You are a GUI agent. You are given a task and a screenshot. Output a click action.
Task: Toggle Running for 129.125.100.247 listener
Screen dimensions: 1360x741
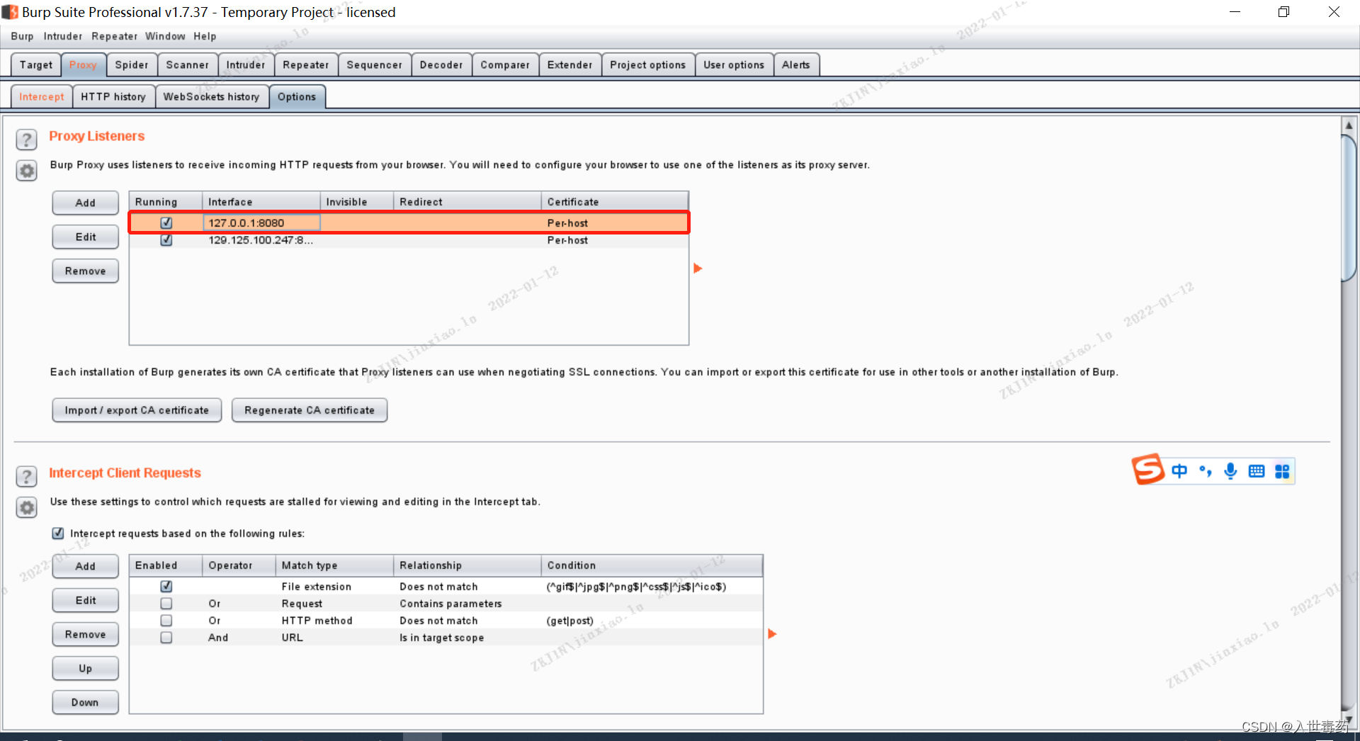point(166,240)
